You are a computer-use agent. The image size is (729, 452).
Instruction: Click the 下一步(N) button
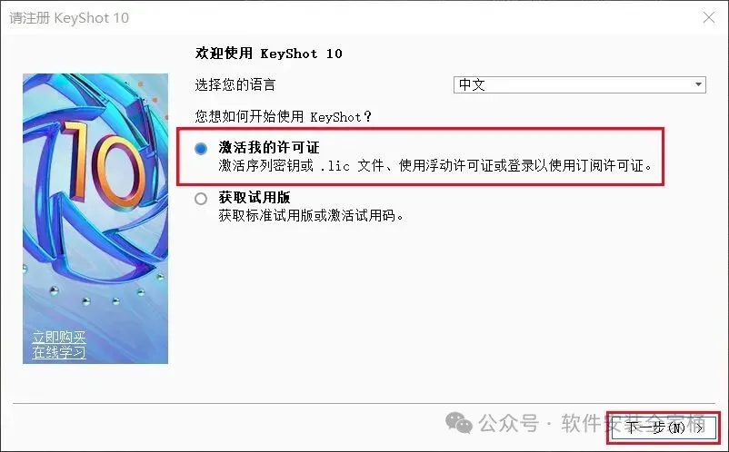point(664,427)
